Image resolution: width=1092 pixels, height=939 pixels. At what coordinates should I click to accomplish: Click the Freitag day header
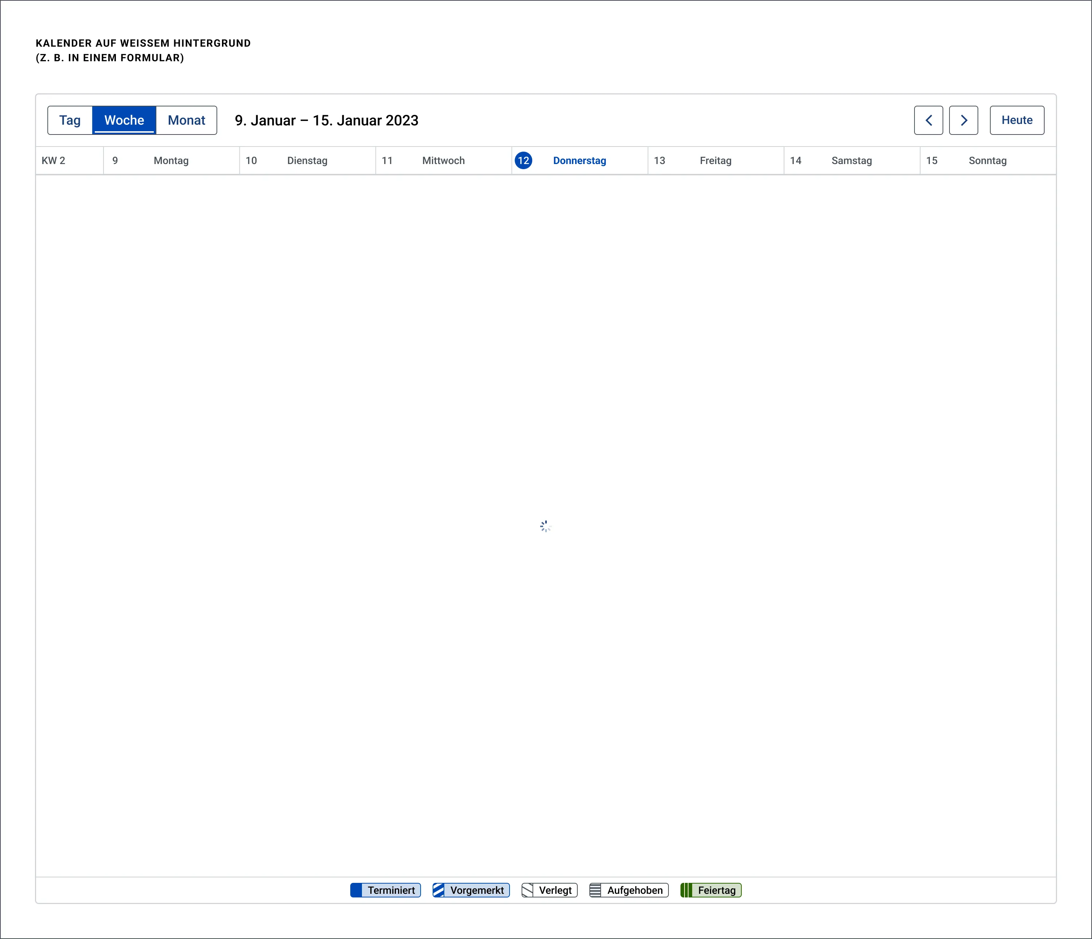coord(716,161)
